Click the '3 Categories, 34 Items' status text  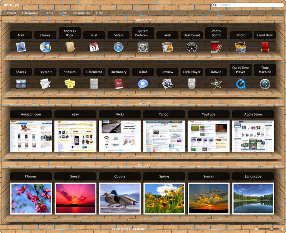point(128,229)
